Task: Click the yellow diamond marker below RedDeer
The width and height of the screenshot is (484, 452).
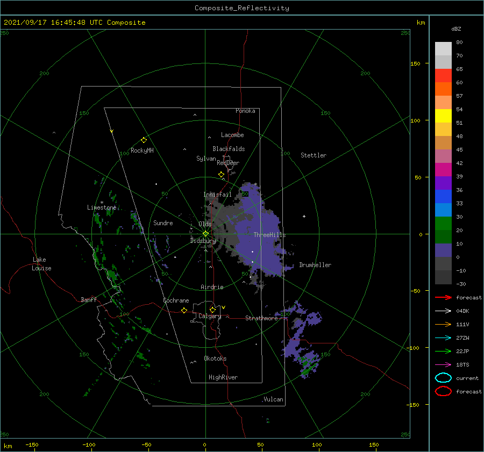Action: point(221,174)
